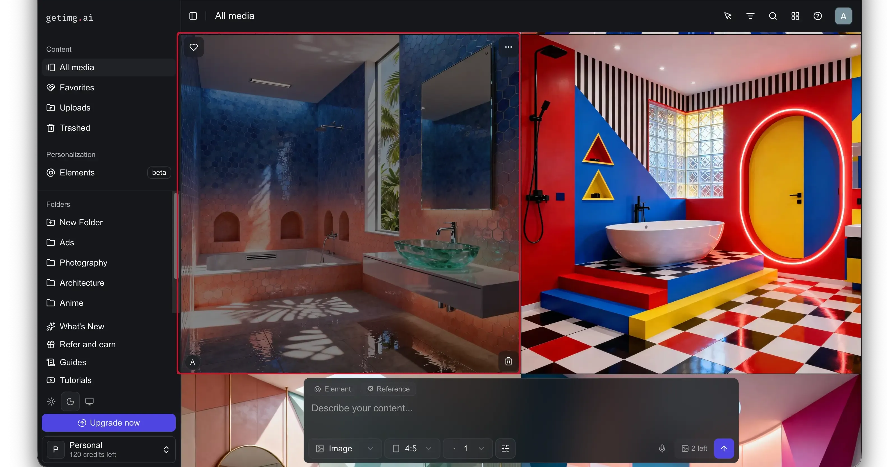Open the help menu
The width and height of the screenshot is (887, 467).
tap(817, 16)
